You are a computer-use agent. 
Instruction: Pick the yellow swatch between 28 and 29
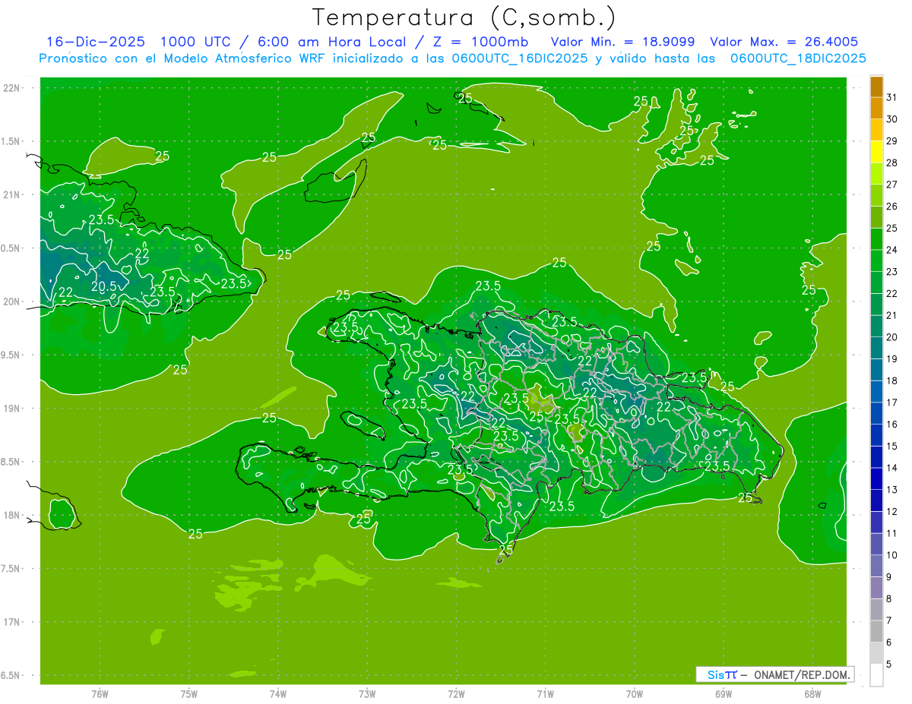876,152
